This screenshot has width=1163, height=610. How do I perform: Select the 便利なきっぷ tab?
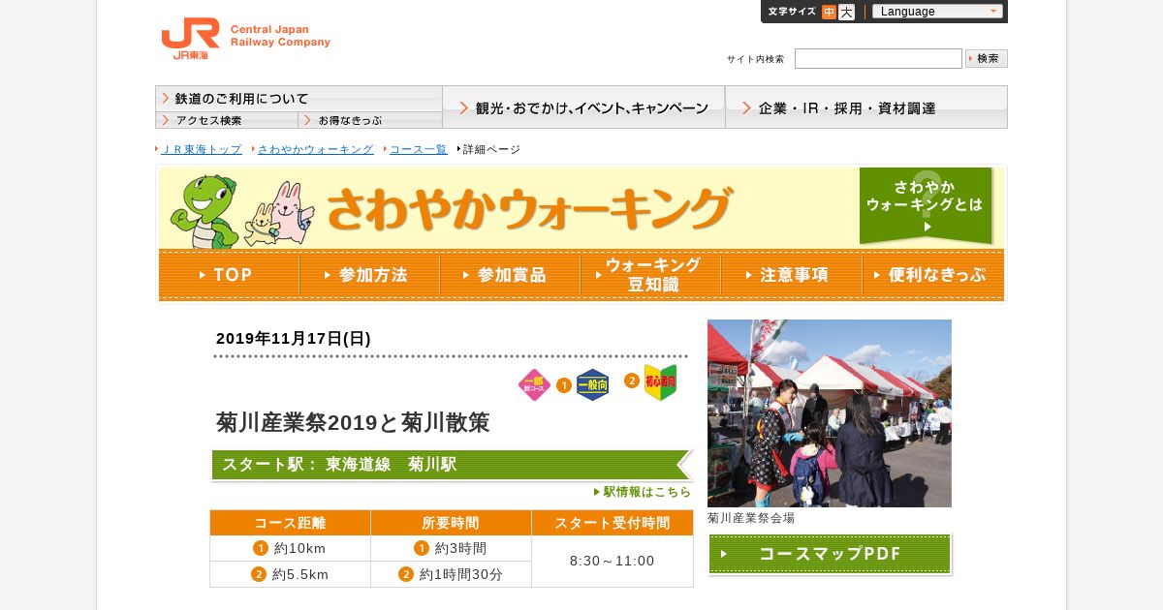point(932,275)
